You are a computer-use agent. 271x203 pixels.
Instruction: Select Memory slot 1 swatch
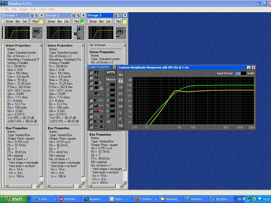tap(112, 85)
